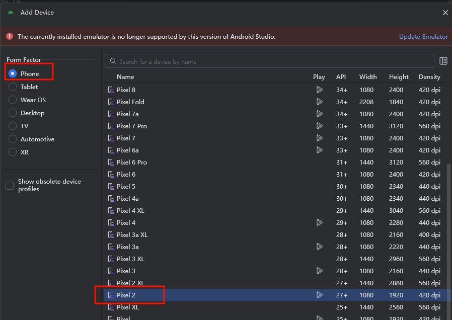
Task: Focus the Search for a device by name field
Action: (x=269, y=61)
